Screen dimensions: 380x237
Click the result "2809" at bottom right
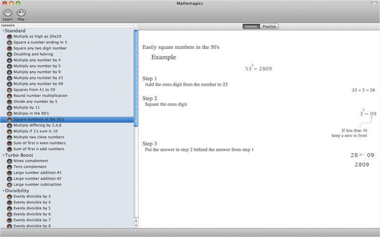pyautogui.click(x=362, y=164)
